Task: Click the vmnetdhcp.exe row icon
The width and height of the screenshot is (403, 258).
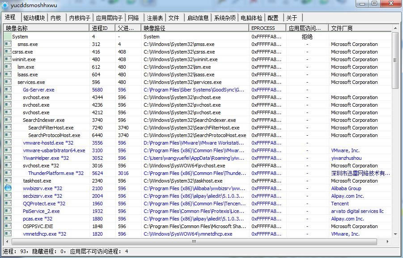Action: pos(8,233)
